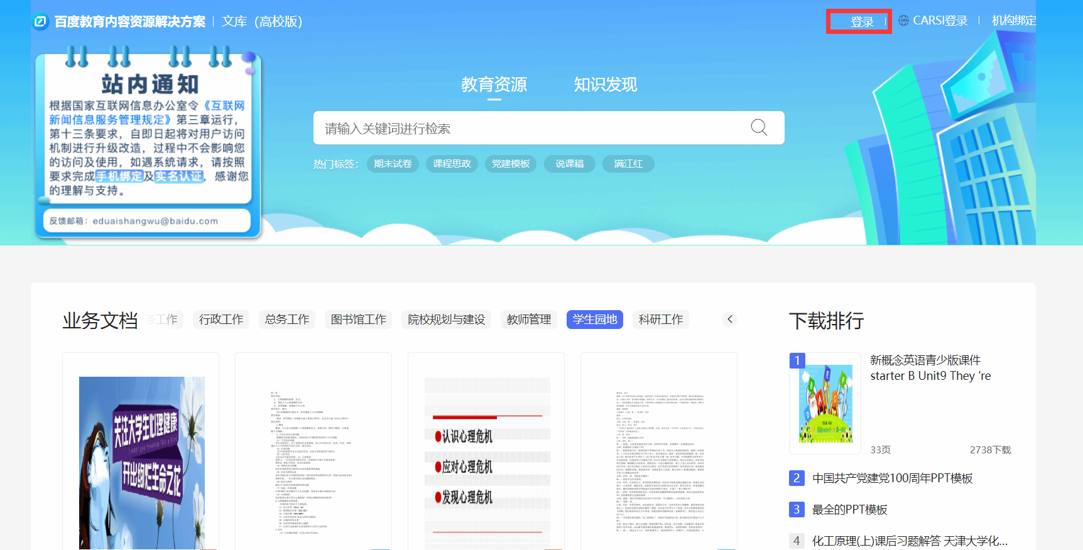Image resolution: width=1083 pixels, height=550 pixels.
Task: Select the 期末试卷 hot tag
Action: click(x=393, y=164)
